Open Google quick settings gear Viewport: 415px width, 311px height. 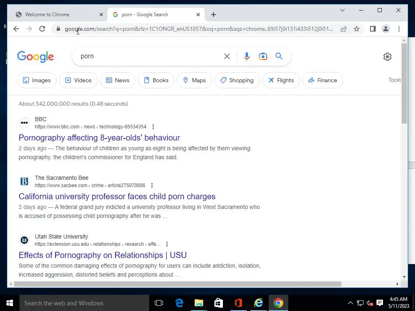pyautogui.click(x=387, y=57)
